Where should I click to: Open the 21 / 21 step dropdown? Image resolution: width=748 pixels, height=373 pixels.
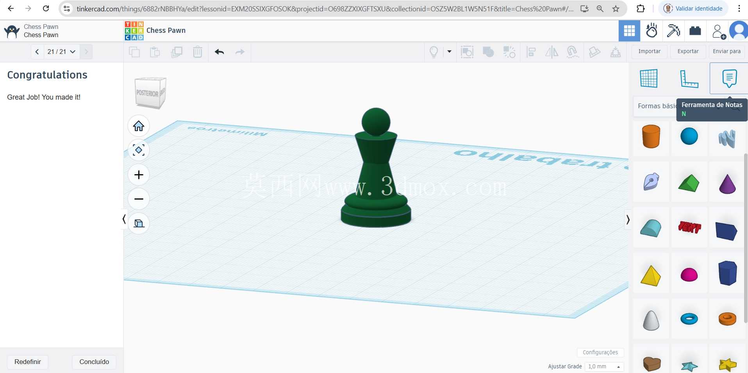tap(61, 52)
